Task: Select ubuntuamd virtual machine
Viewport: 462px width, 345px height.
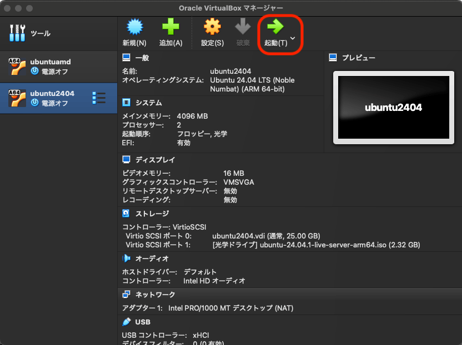Action: pyautogui.click(x=59, y=67)
